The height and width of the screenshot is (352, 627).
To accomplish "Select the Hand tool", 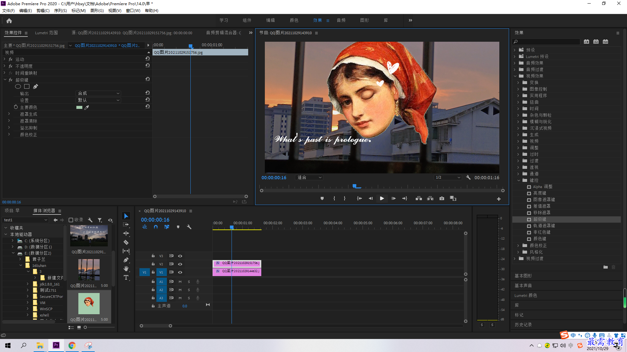I will click(x=126, y=269).
